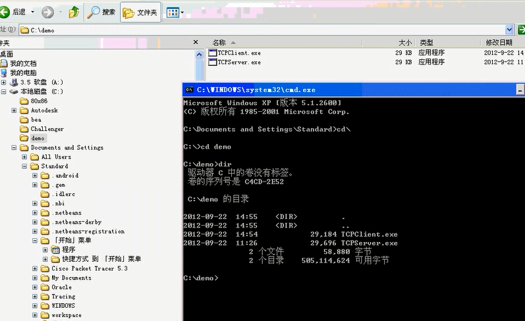The height and width of the screenshot is (321, 525).
Task: Select the Programs (程序) folder icon
Action: pos(55,249)
